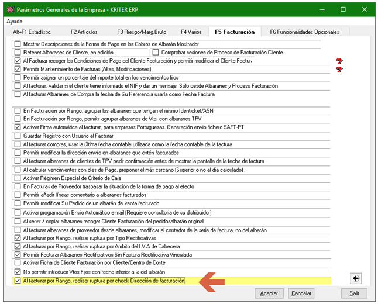Viewport: 378px width, 304px height.
Task: Enable recoger Cliente Facturación del pedido/albarán original
Action: pos(18,221)
